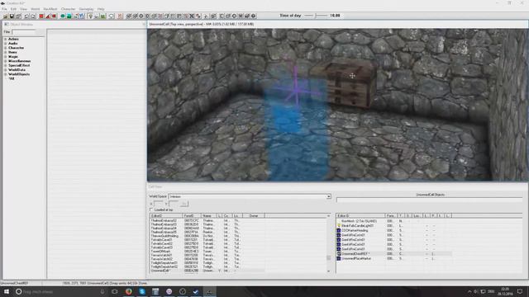Expand the Audio tree node
Image resolution: width=529 pixels, height=297 pixels.
pos(6,44)
